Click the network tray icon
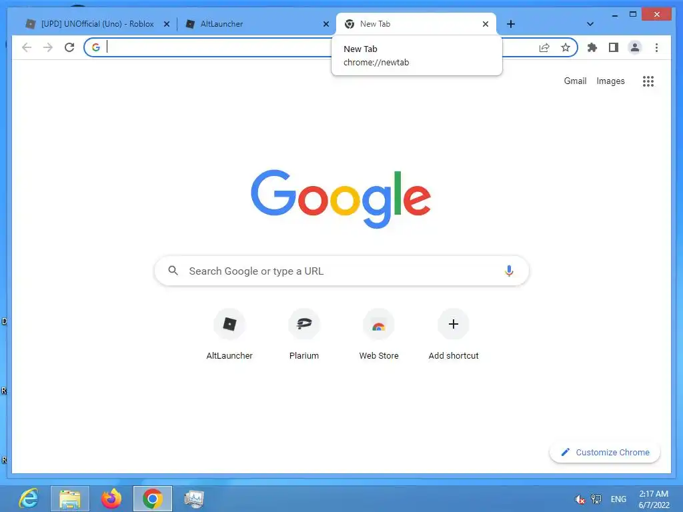 596,499
